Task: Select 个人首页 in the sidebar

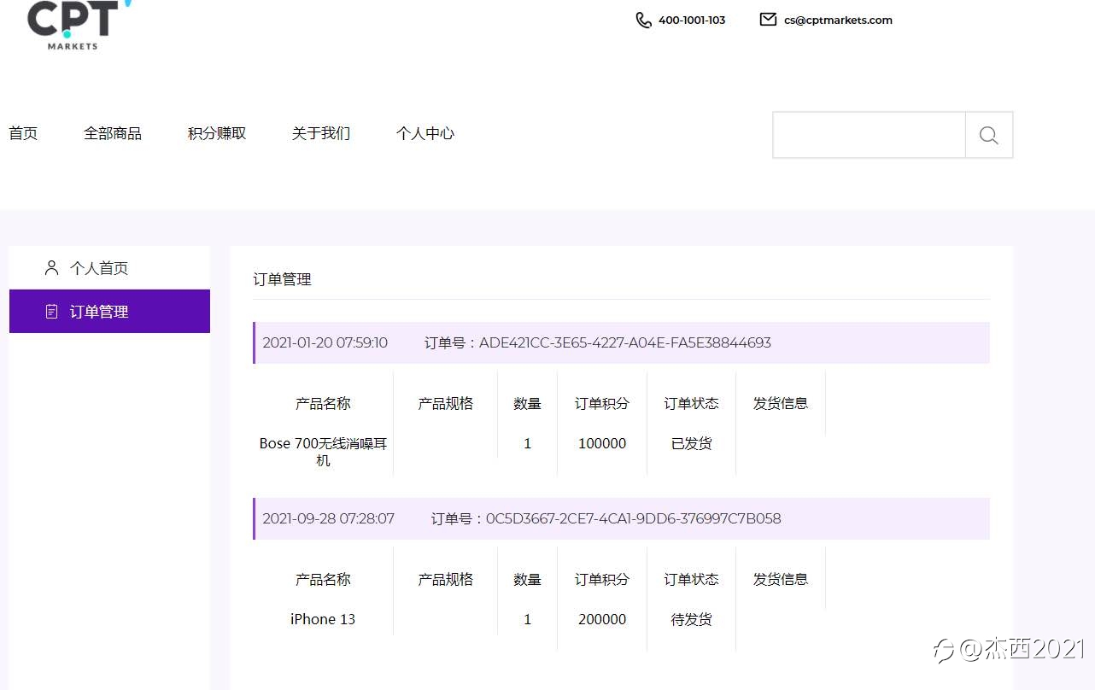Action: [109, 268]
